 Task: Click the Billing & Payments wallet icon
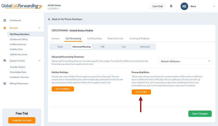pos(5,84)
